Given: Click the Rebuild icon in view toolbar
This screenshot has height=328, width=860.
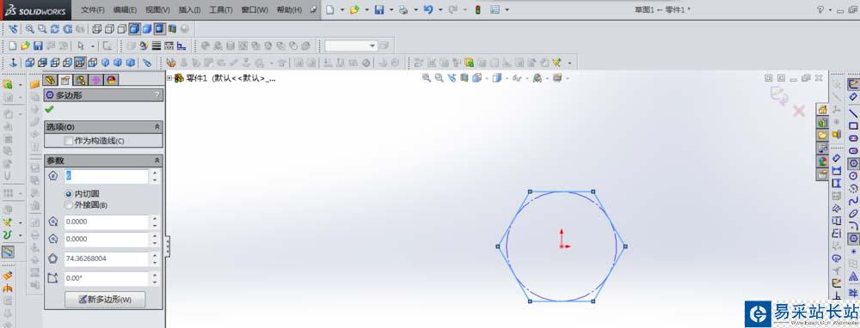Looking at the screenshot, I should click(55, 29).
